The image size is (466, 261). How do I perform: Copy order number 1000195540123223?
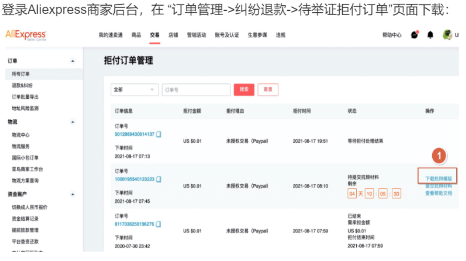[158, 179]
